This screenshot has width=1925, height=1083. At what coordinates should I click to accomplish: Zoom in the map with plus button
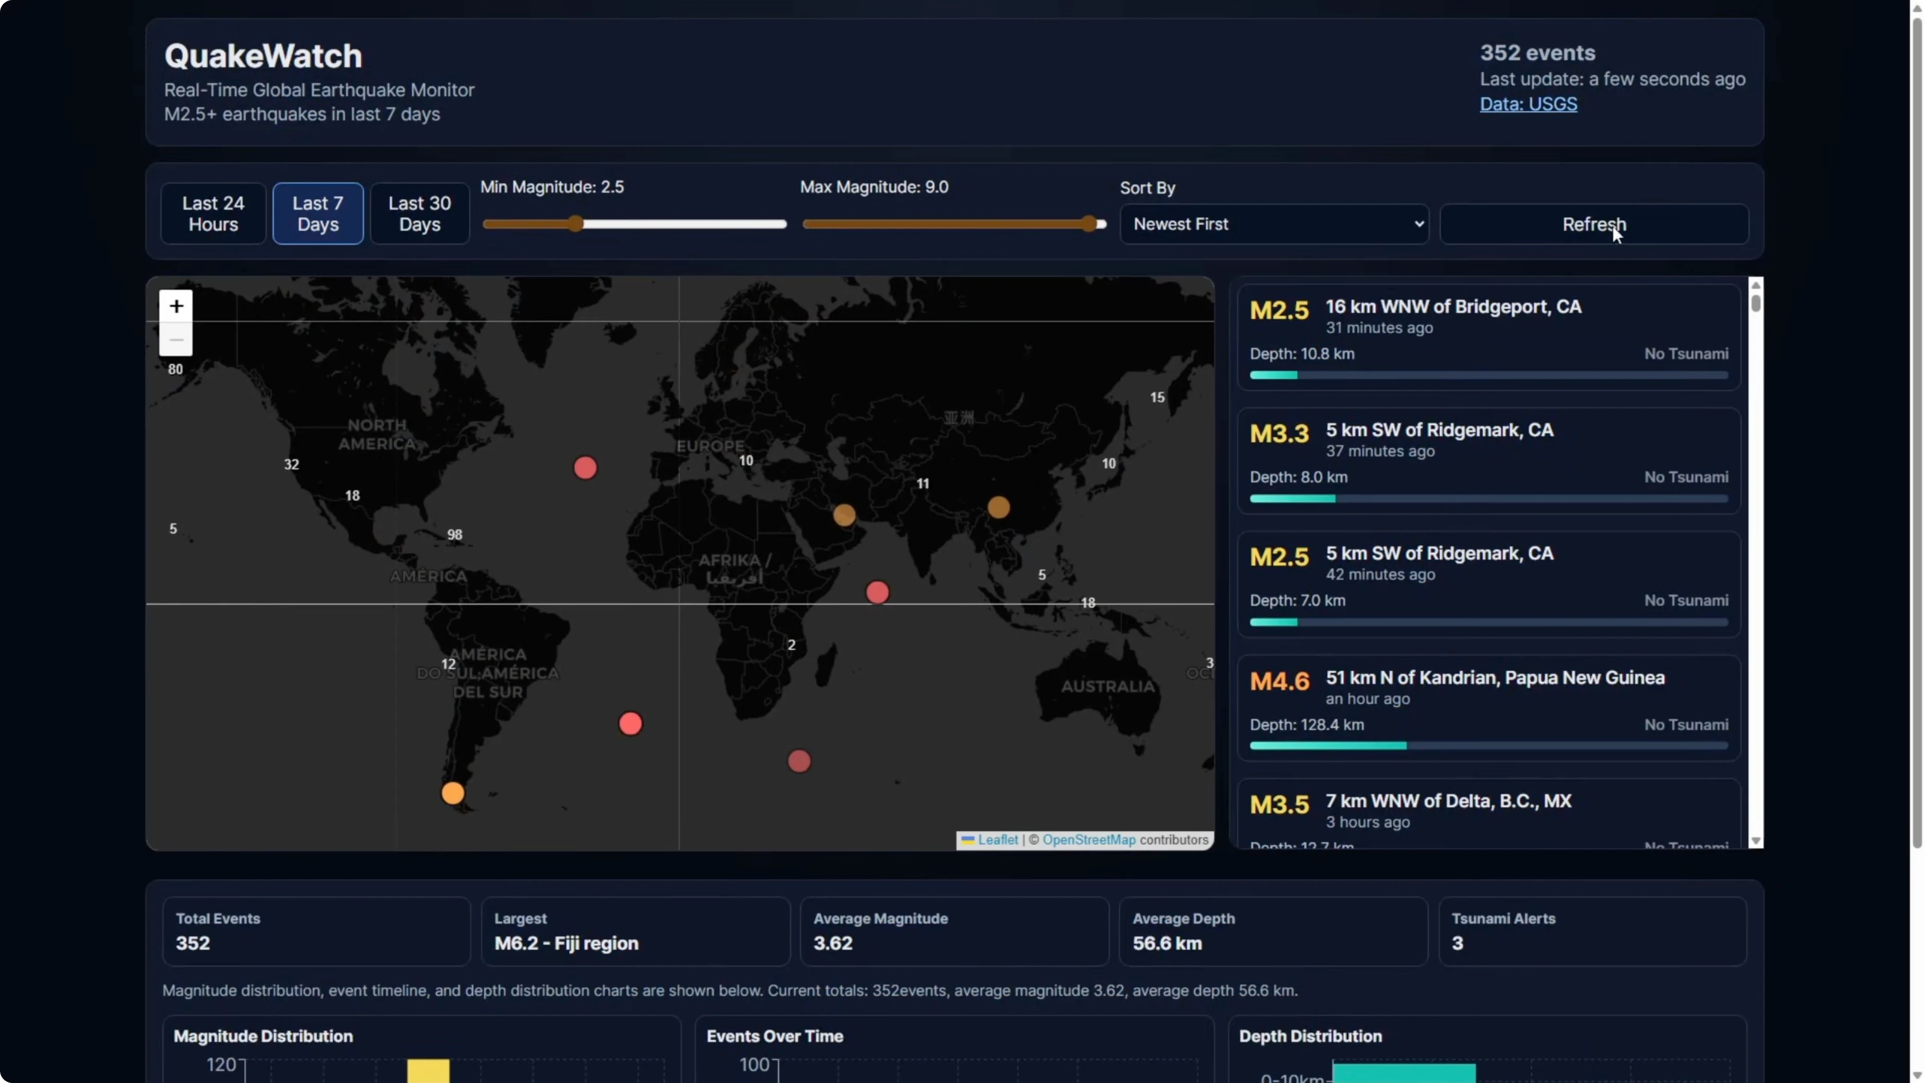coord(176,307)
